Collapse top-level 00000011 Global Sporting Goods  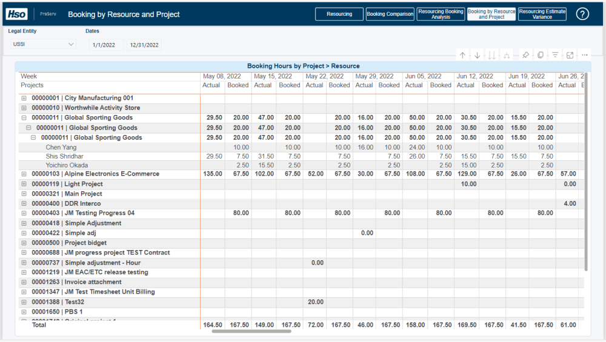pyautogui.click(x=24, y=117)
